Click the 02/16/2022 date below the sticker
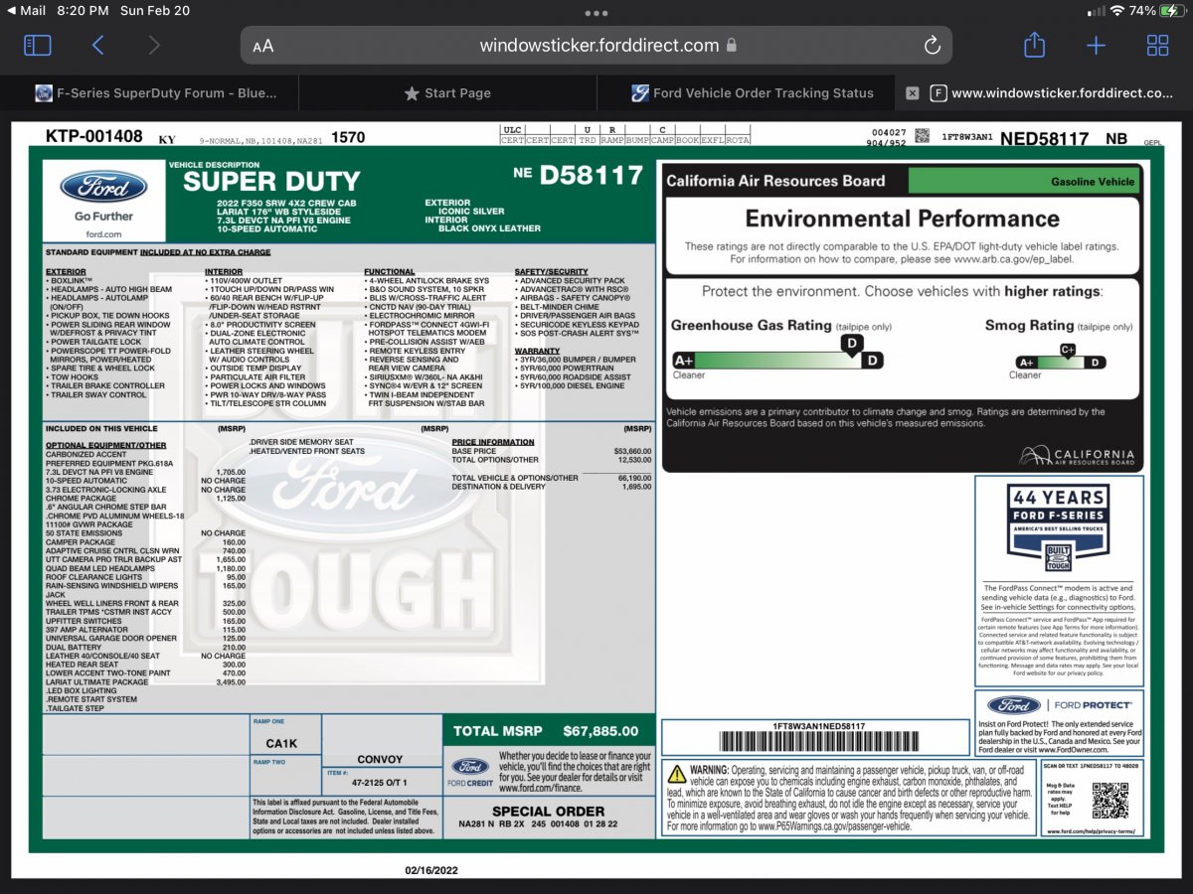The image size is (1193, 894). (x=431, y=868)
